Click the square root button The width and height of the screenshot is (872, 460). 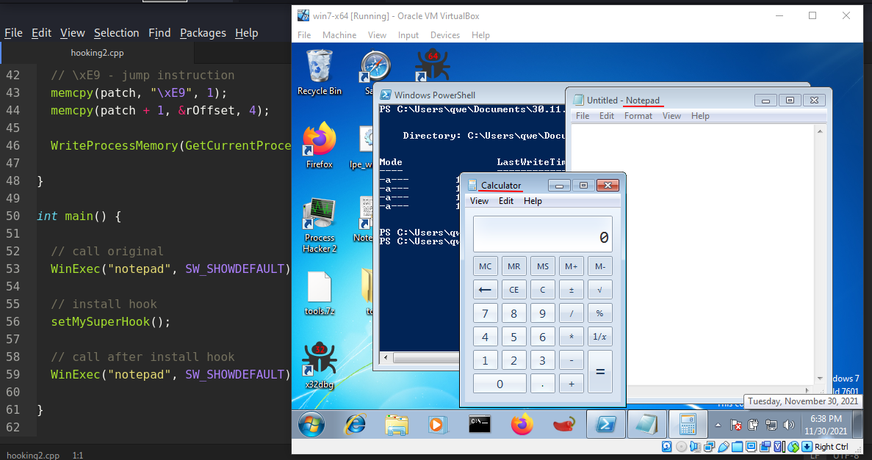pos(599,290)
